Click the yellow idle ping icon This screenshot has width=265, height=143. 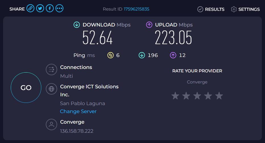111,55
